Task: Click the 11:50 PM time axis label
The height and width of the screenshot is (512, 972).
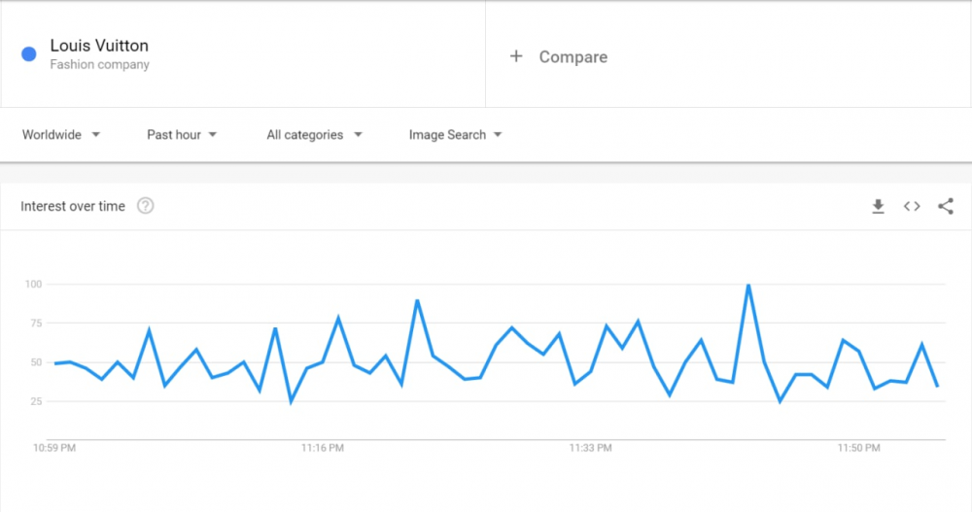Action: coord(858,448)
